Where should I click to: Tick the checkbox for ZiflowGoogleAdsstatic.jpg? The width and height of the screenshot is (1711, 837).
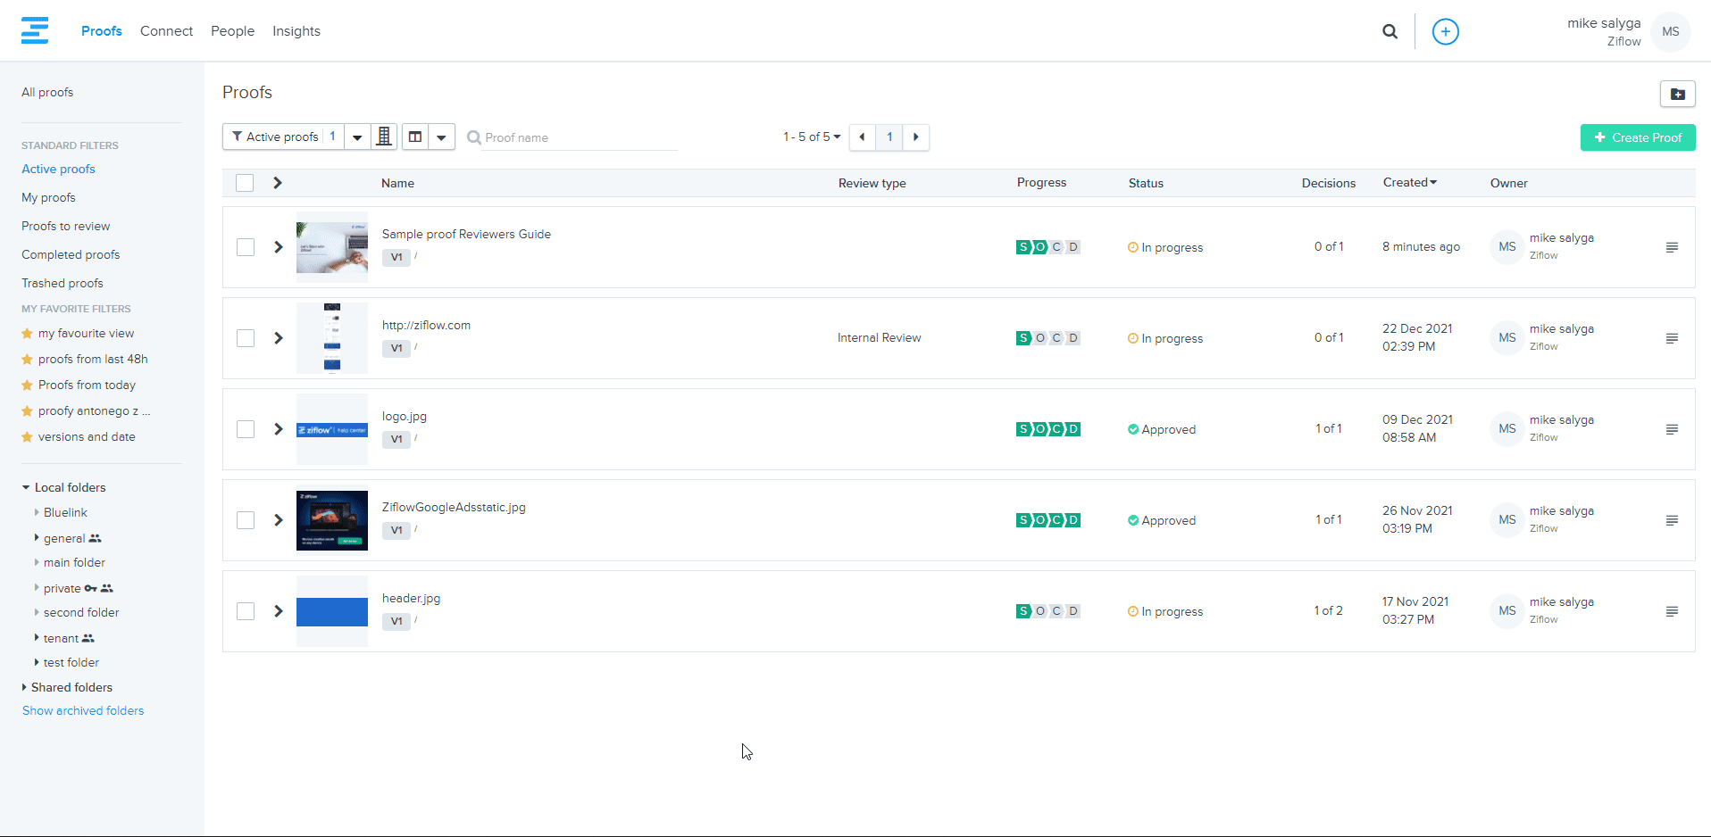[246, 520]
